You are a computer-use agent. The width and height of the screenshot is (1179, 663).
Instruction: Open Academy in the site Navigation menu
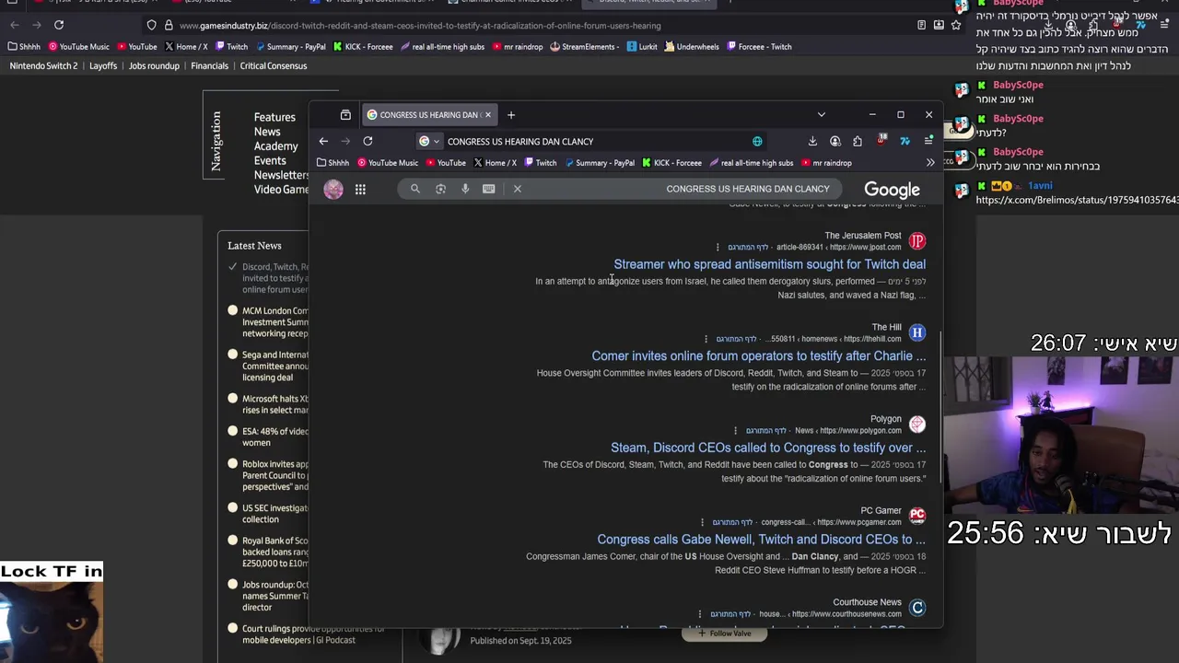coord(275,146)
